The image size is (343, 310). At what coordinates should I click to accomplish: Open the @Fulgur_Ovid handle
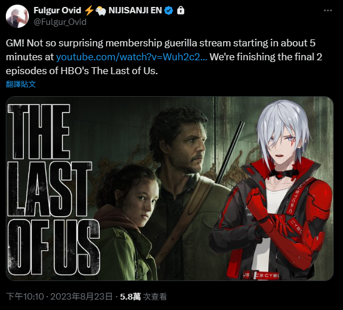(x=60, y=22)
